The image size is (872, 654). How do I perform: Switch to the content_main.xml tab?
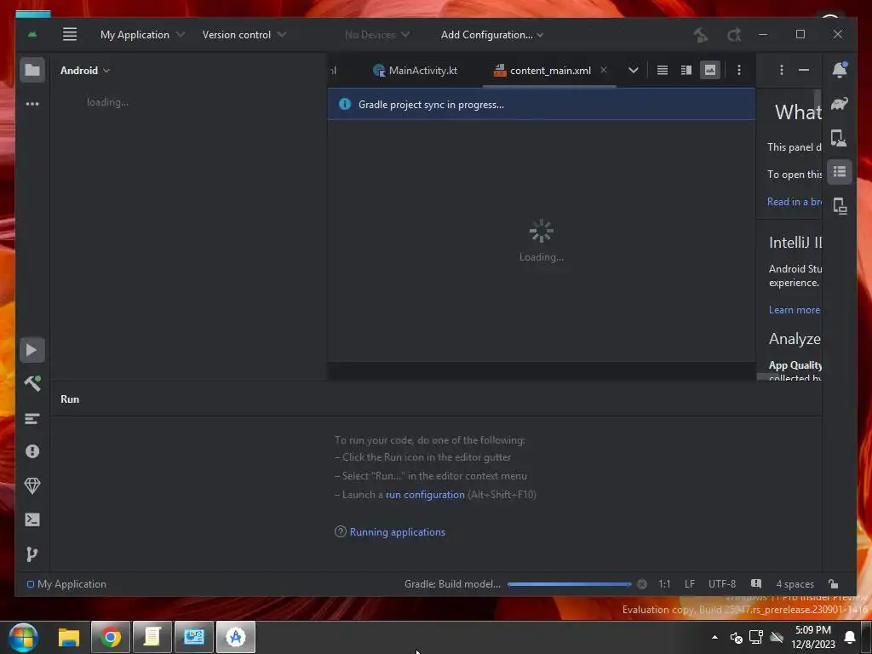coord(549,71)
